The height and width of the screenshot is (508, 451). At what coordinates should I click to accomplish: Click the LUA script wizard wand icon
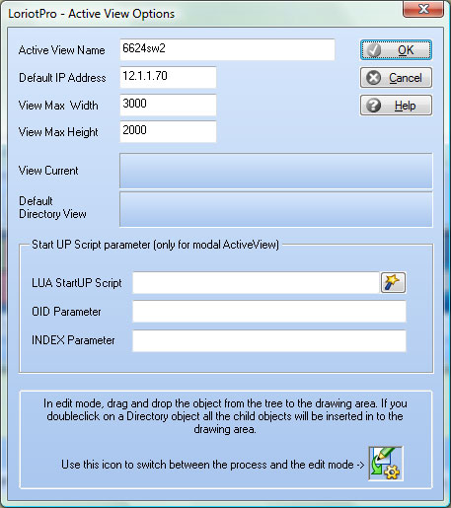[393, 282]
